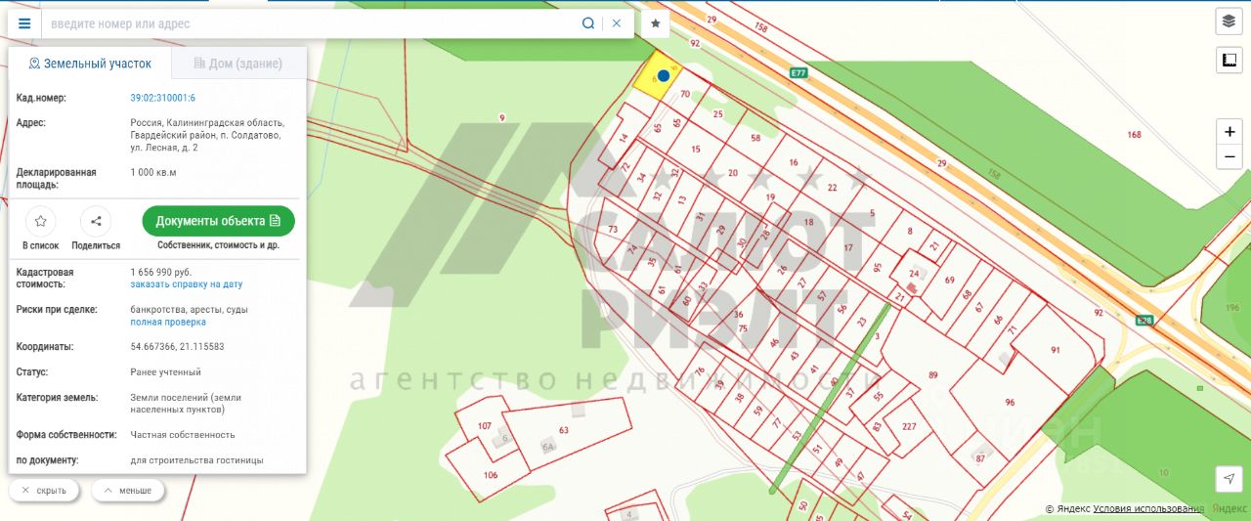Zoom out the map

tap(1229, 156)
